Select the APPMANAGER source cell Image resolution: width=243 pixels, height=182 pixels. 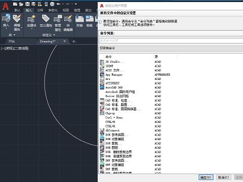[x=163, y=75]
